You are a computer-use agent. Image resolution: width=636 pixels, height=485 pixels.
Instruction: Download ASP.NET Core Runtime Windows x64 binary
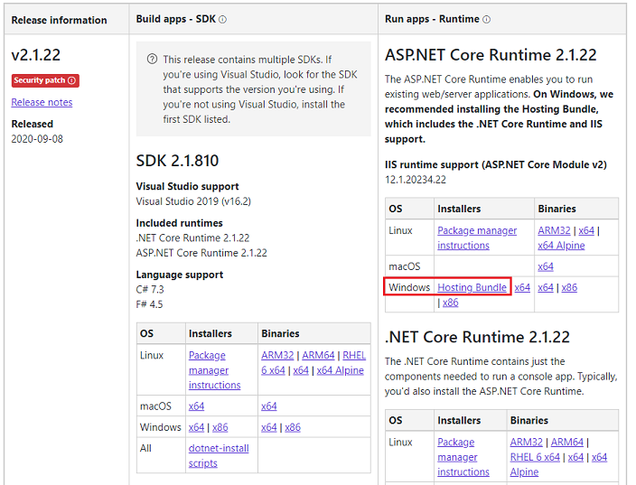[x=546, y=287]
